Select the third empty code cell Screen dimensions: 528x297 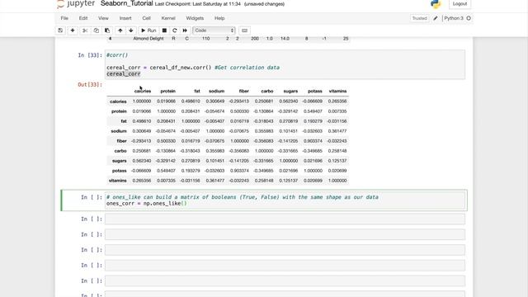pos(285,250)
